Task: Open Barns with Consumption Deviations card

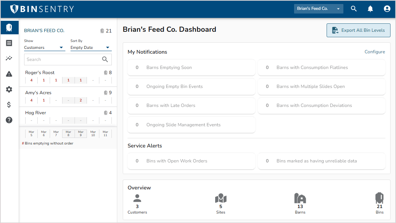Action: click(321, 105)
